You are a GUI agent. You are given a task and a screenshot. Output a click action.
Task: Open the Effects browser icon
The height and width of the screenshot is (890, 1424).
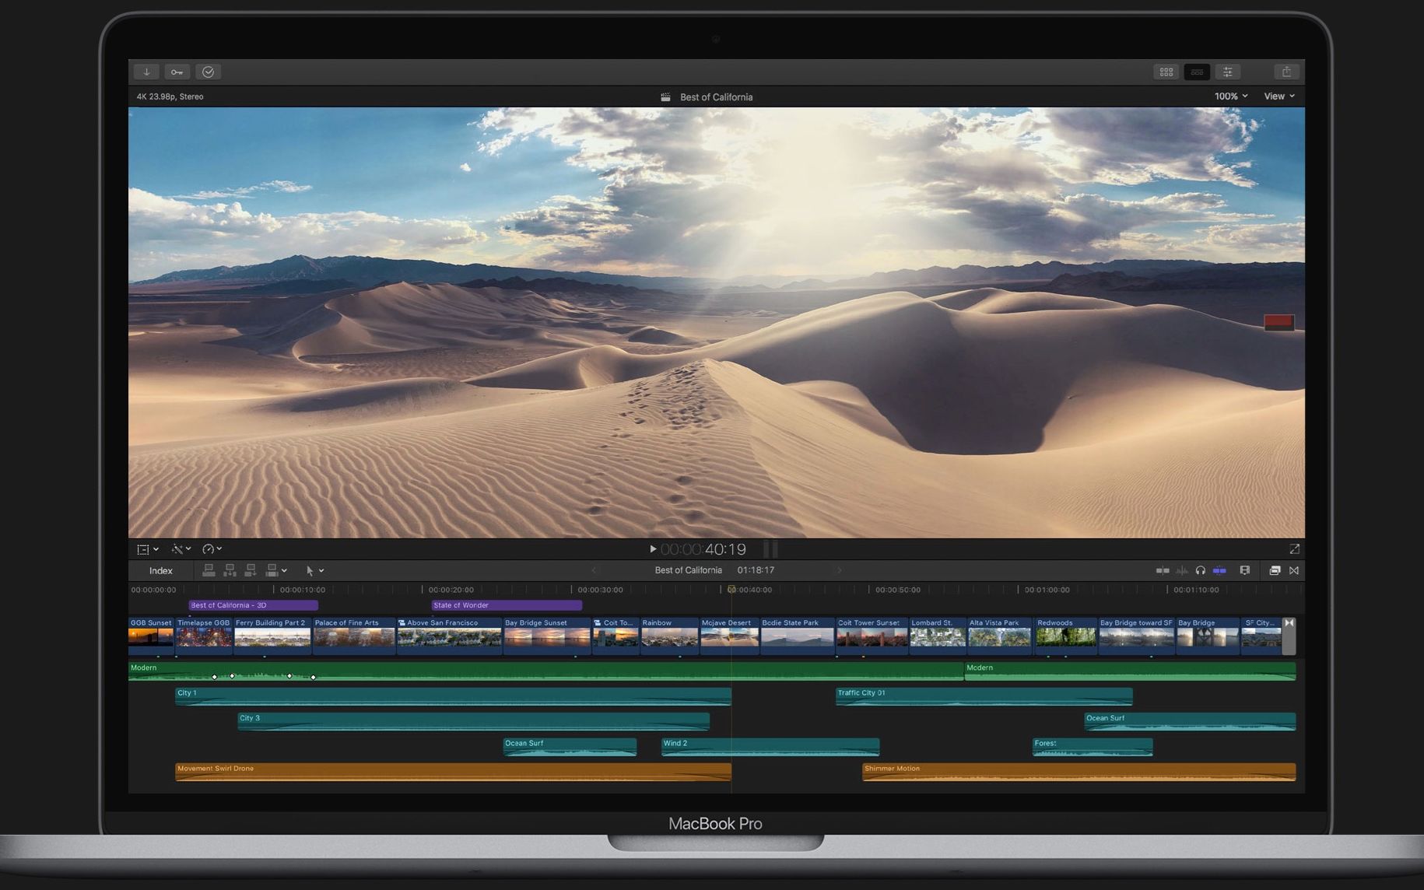tap(1274, 570)
